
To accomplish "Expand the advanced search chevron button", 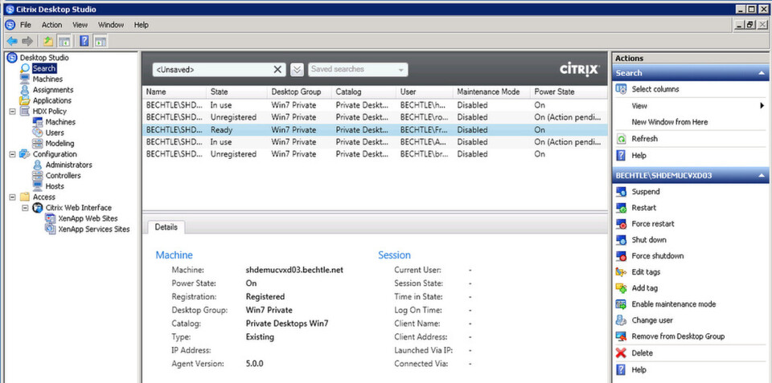I will [297, 70].
